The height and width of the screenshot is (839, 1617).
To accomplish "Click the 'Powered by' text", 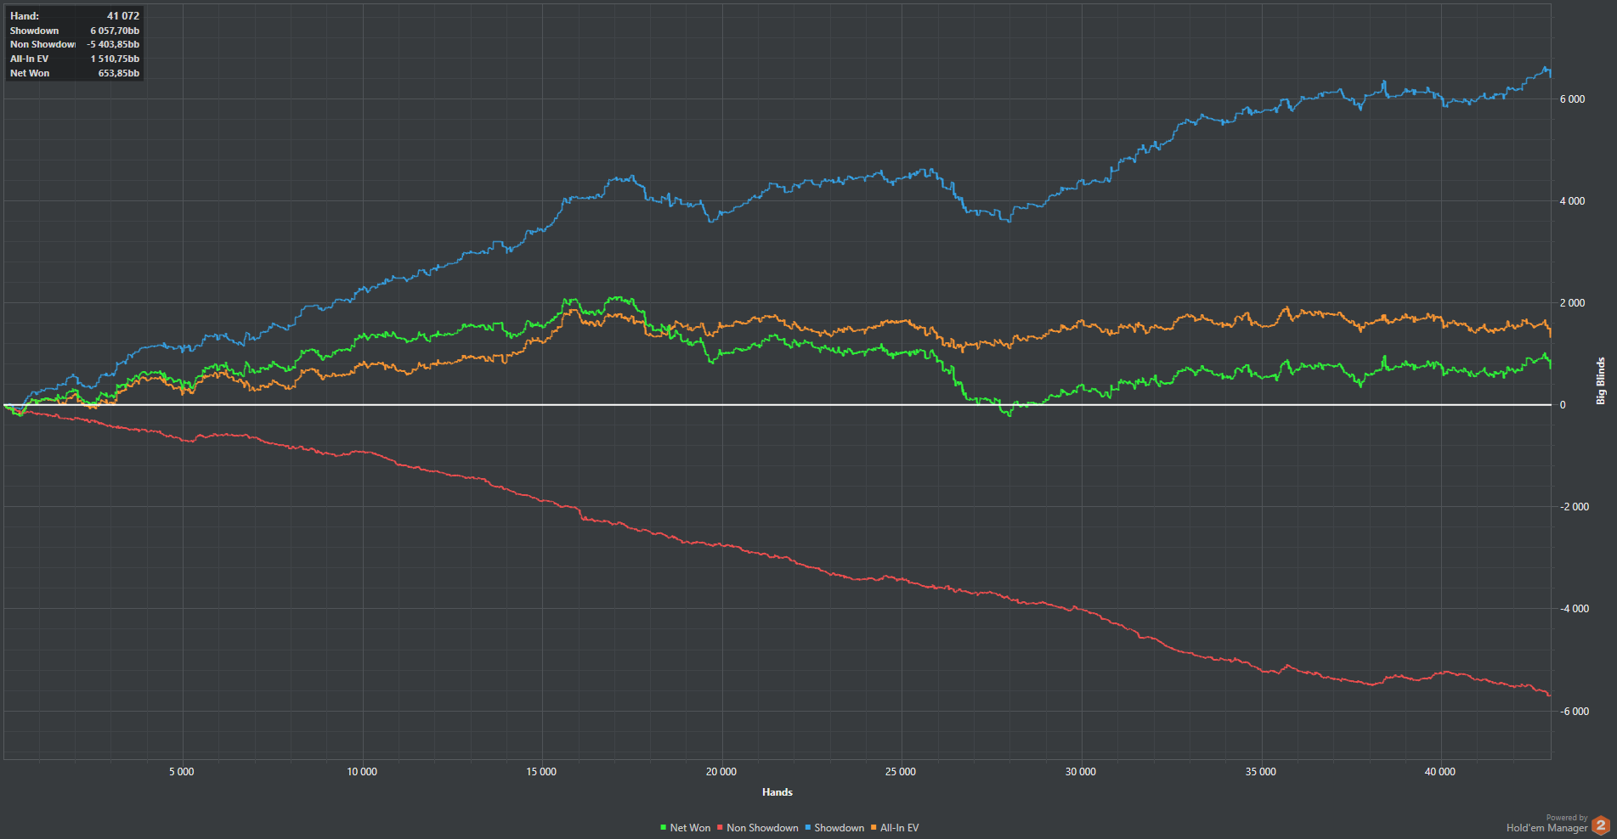I will (x=1567, y=818).
